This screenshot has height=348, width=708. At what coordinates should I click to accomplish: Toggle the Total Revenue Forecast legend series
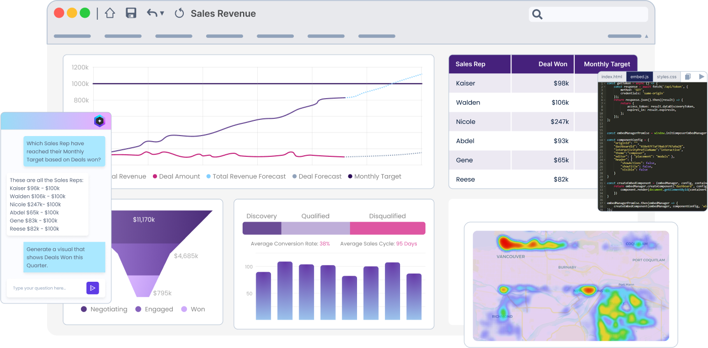pos(246,177)
